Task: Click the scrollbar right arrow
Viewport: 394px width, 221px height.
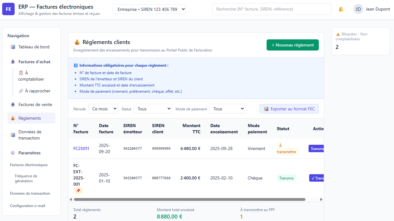Action: pyautogui.click(x=321, y=200)
